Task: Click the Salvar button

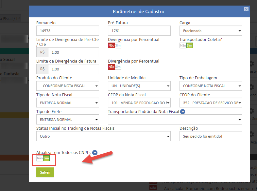Action: tap(45, 172)
